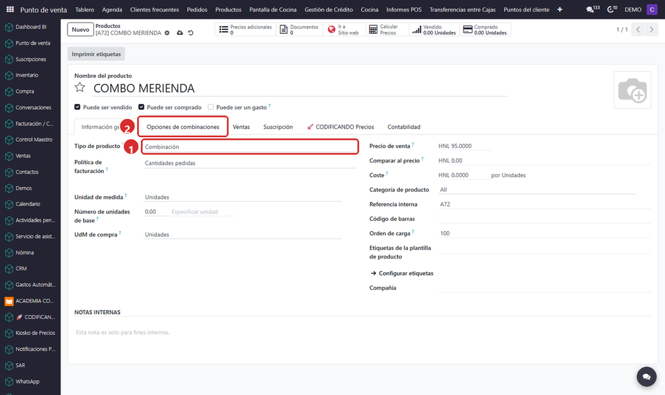Switch to the Contabilidad tab
665x395 pixels.
404,127
